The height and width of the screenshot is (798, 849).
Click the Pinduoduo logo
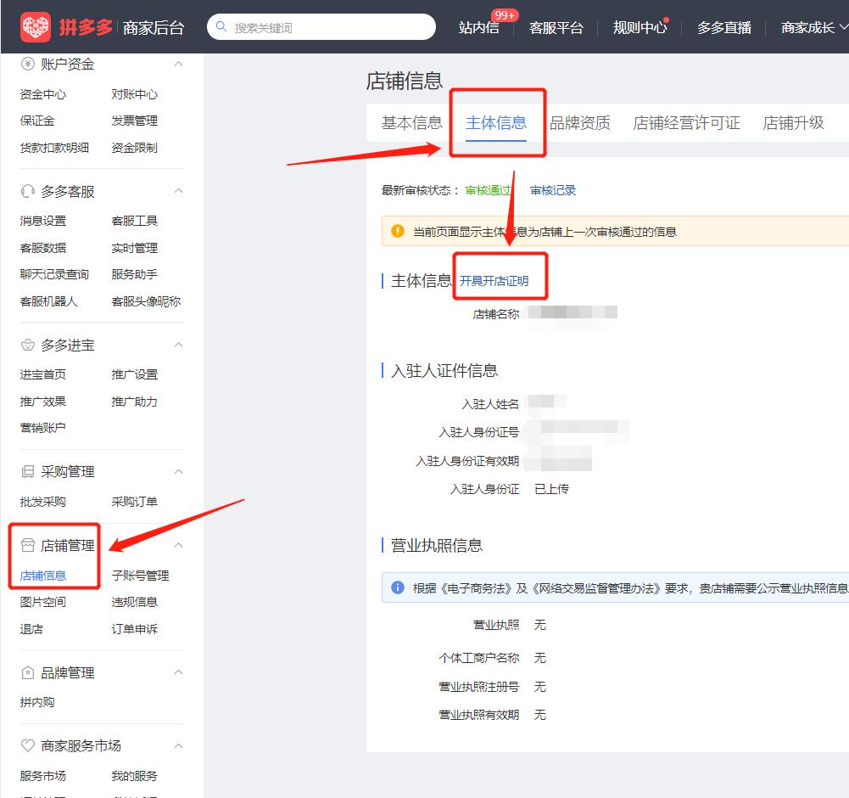[x=34, y=25]
